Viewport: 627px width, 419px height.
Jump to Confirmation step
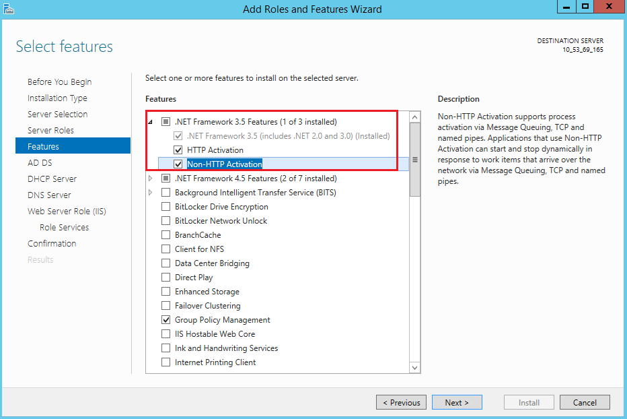tap(52, 244)
